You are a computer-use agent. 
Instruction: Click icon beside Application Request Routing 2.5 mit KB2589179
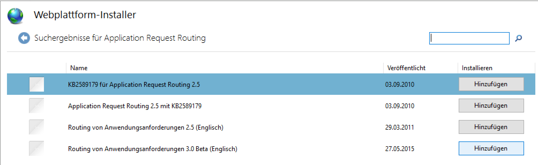pyautogui.click(x=36, y=106)
